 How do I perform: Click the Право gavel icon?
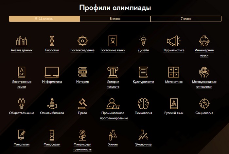point(82,103)
